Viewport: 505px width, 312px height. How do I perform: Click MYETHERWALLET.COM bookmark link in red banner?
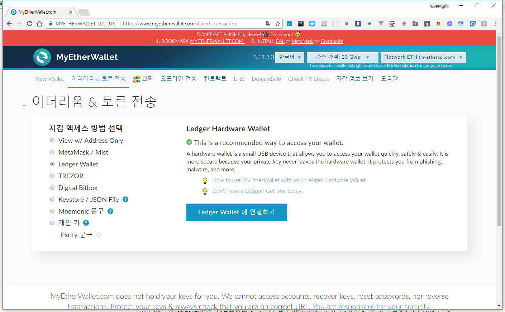pos(217,42)
